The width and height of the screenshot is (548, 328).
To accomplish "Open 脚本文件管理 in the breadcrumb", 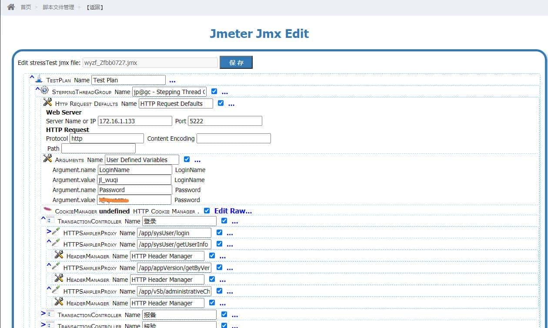I will coord(58,7).
